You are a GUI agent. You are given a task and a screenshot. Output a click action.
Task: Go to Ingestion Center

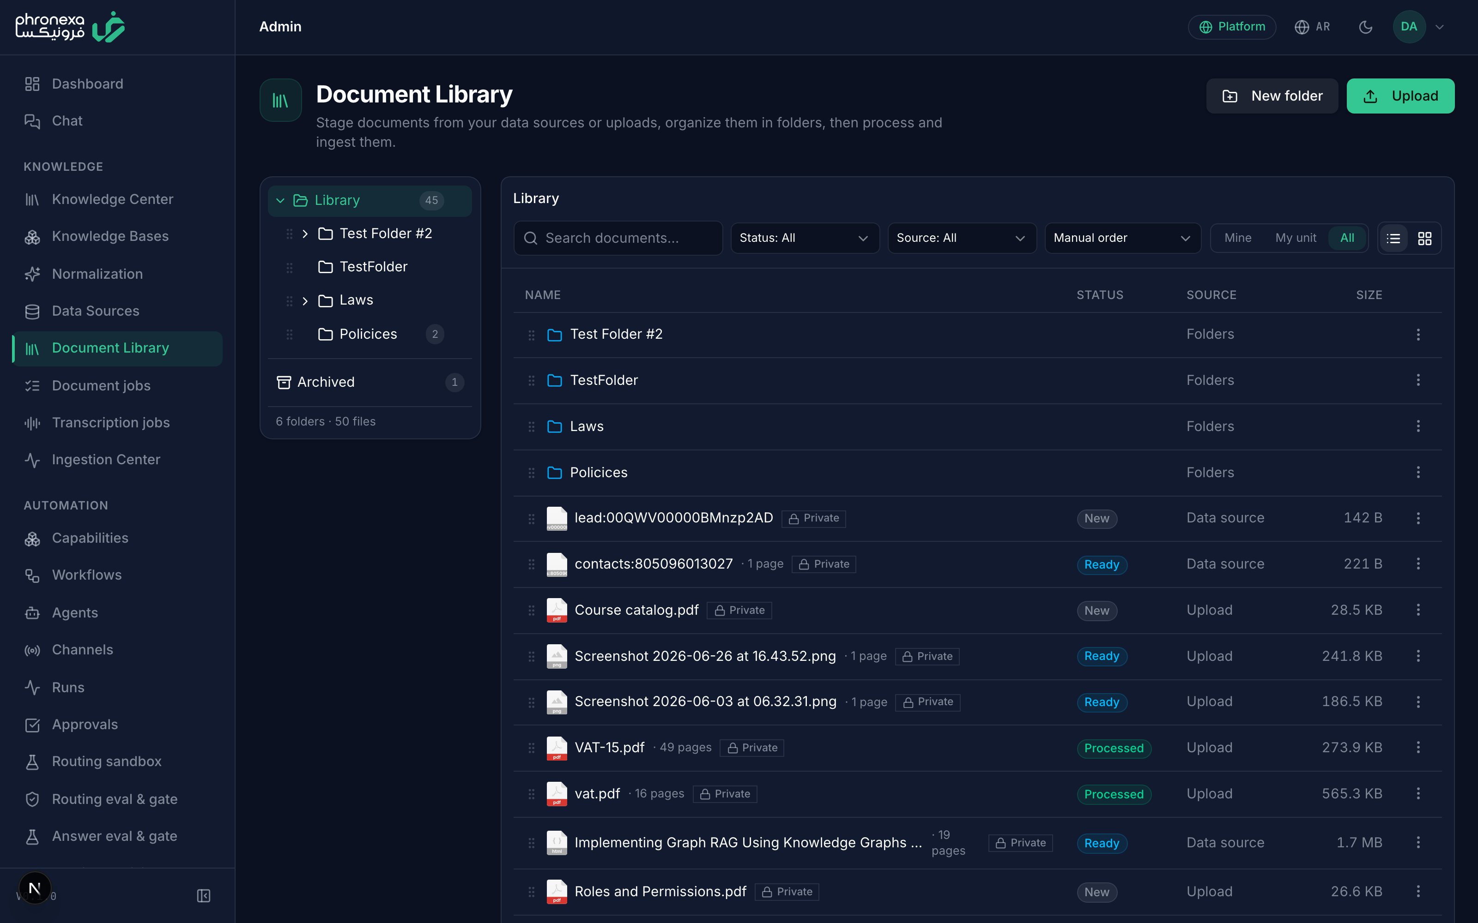point(117,459)
